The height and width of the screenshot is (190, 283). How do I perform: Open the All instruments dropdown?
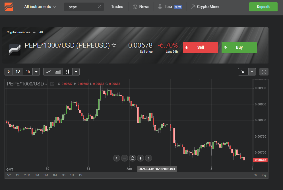40,7
